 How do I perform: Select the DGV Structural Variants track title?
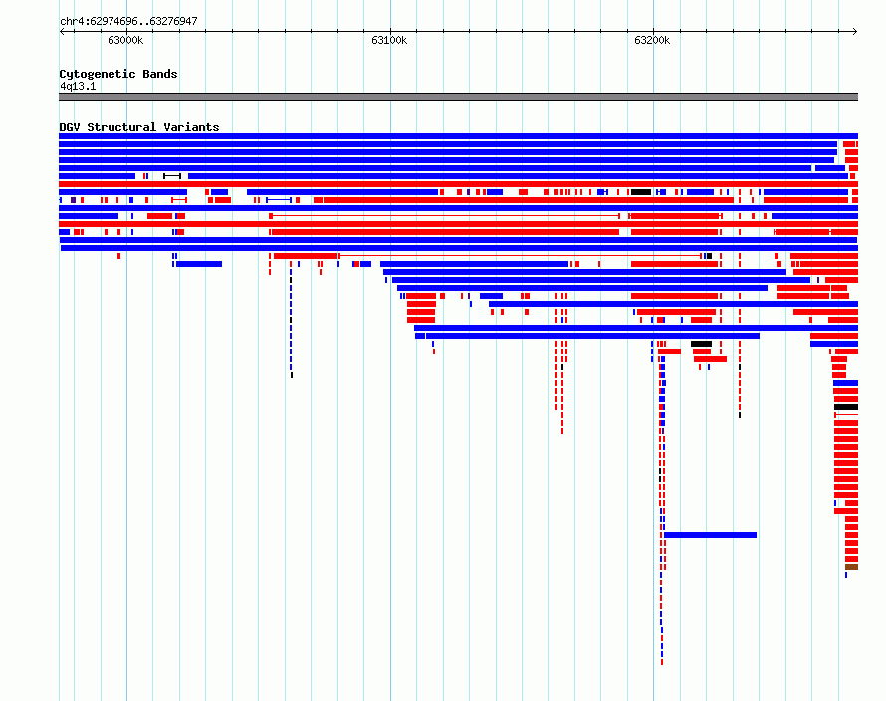coord(139,127)
